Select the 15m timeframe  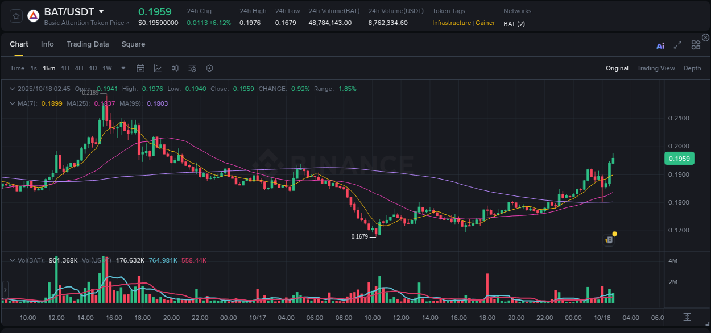click(49, 68)
